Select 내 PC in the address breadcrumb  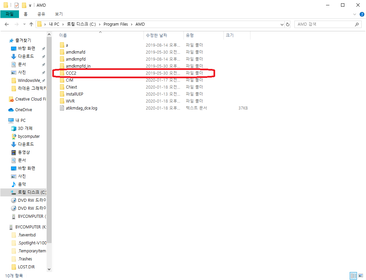[54, 24]
